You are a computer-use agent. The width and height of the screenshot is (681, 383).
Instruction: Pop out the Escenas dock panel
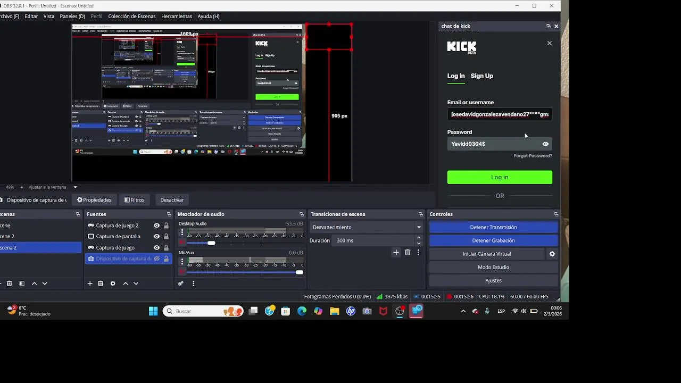[78, 214]
